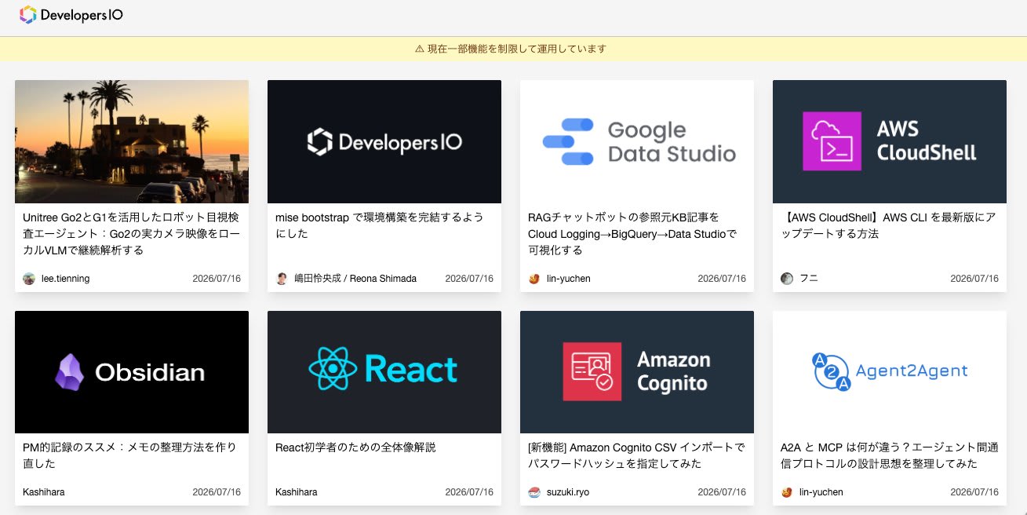
Task: Click the Kashihara author name under Obsidian
Action: pos(44,492)
